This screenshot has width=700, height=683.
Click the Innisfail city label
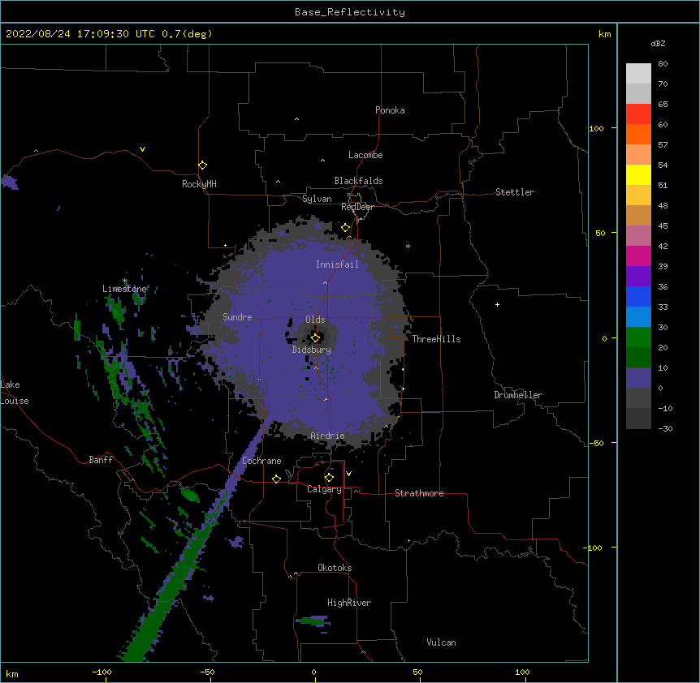click(x=337, y=264)
